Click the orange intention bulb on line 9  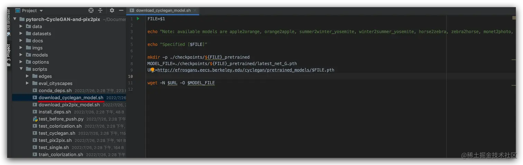click(153, 70)
